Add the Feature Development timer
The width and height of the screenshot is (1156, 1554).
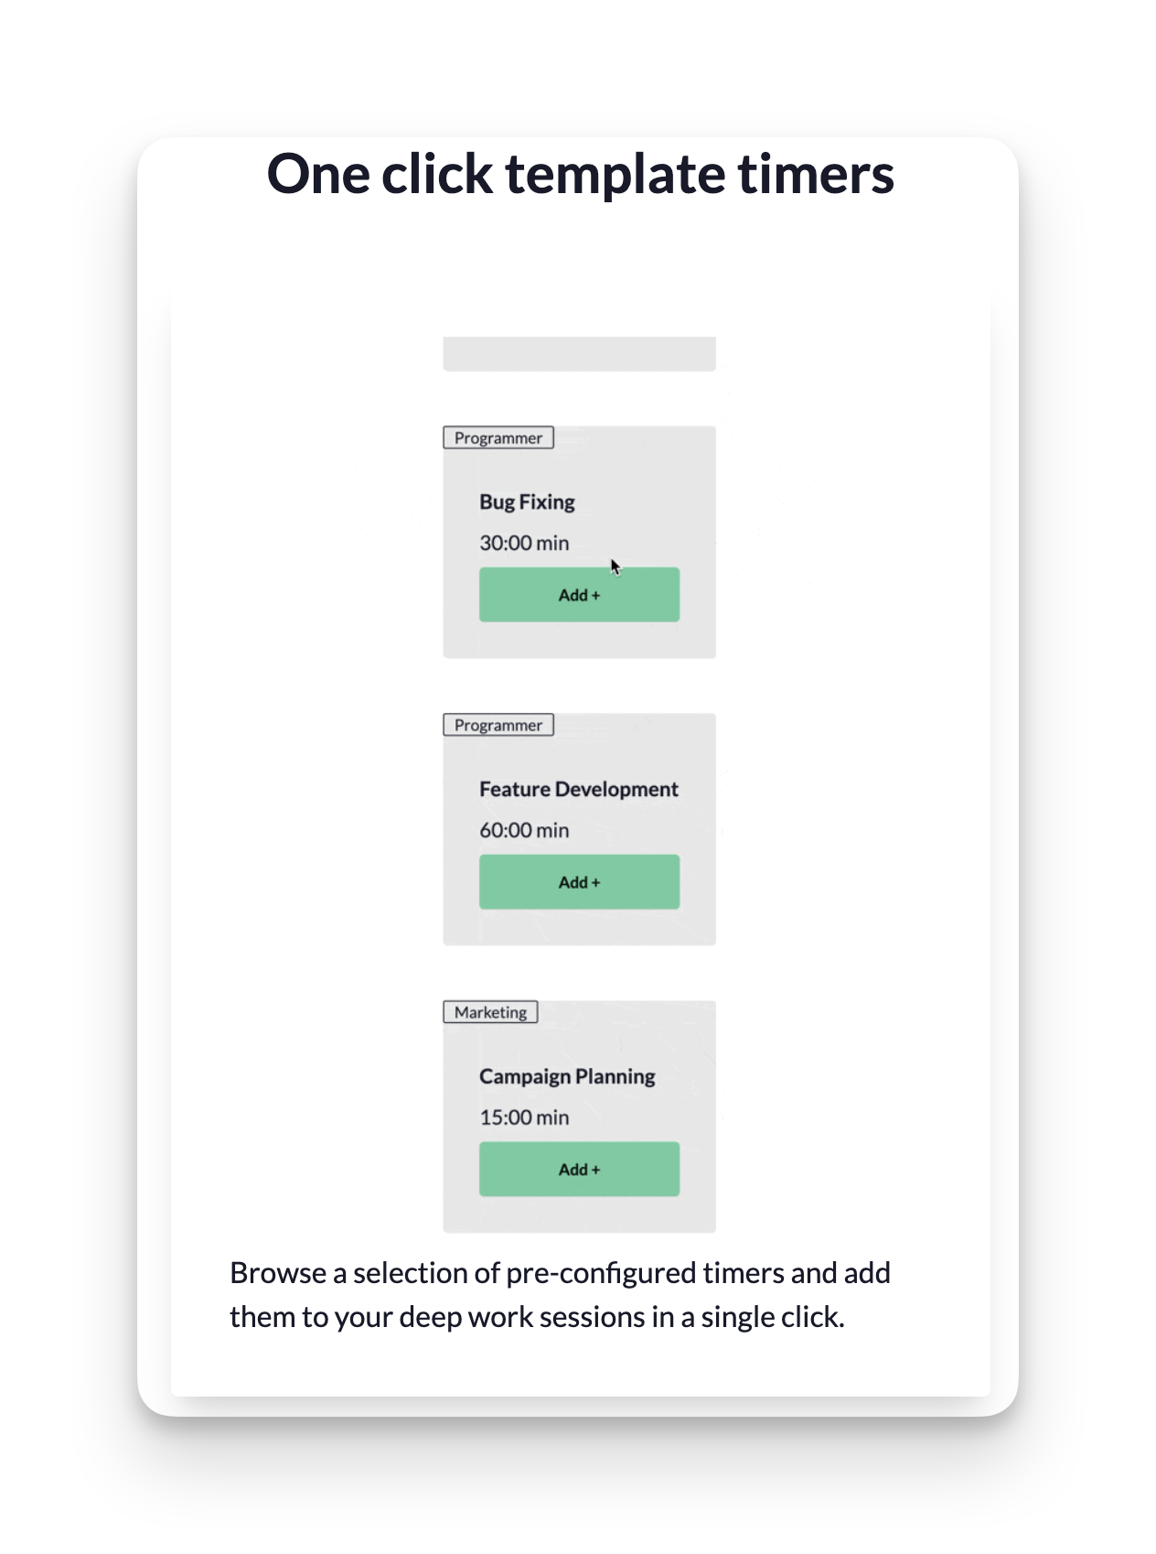coord(579,882)
